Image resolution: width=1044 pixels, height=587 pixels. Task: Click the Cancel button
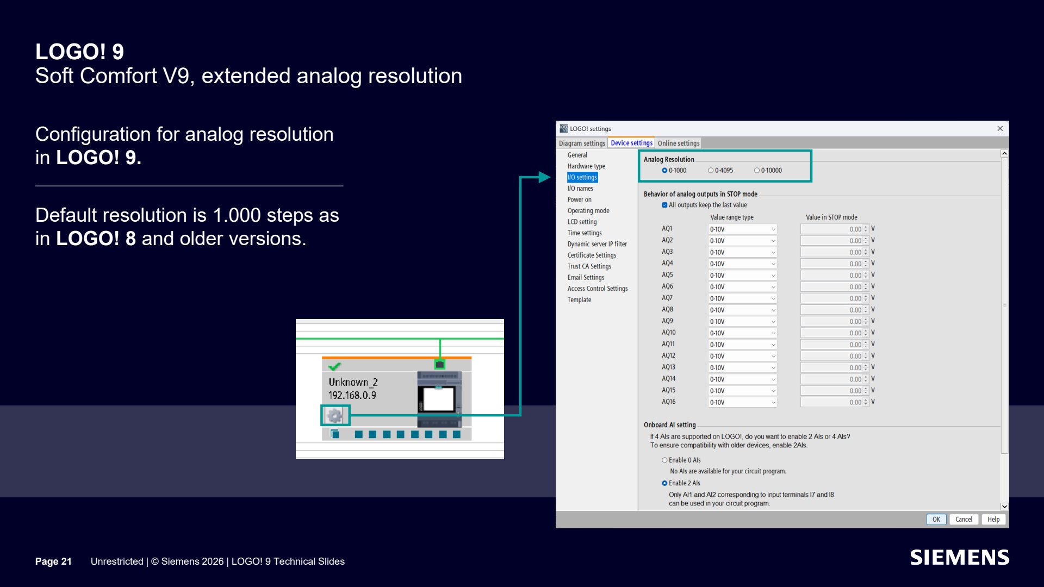click(964, 520)
